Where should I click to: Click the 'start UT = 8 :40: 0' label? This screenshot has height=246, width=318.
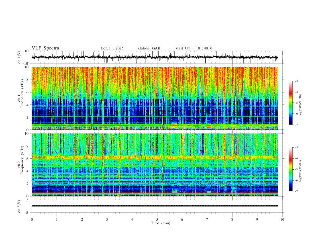[x=194, y=48]
